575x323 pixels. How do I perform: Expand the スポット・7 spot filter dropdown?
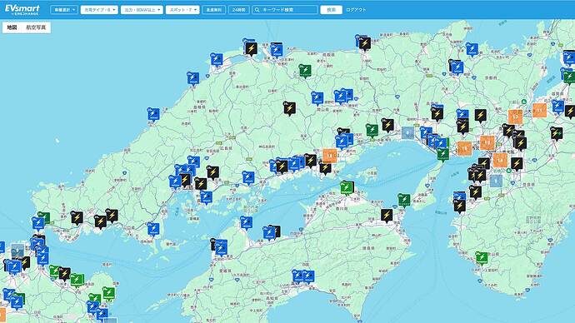pos(182,10)
